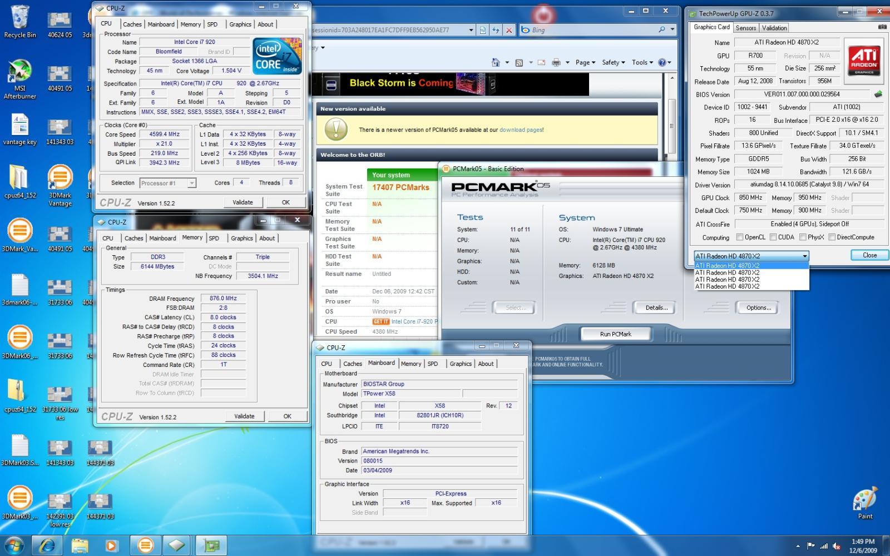Select the highlighted ATI Radeon HD 4870 X2 entry

751,266
